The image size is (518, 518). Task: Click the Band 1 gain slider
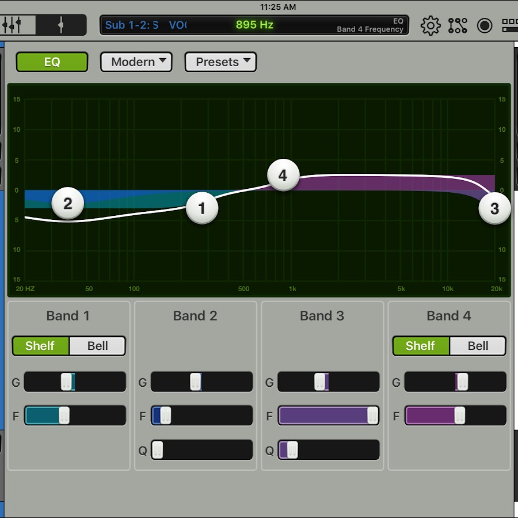tap(75, 382)
